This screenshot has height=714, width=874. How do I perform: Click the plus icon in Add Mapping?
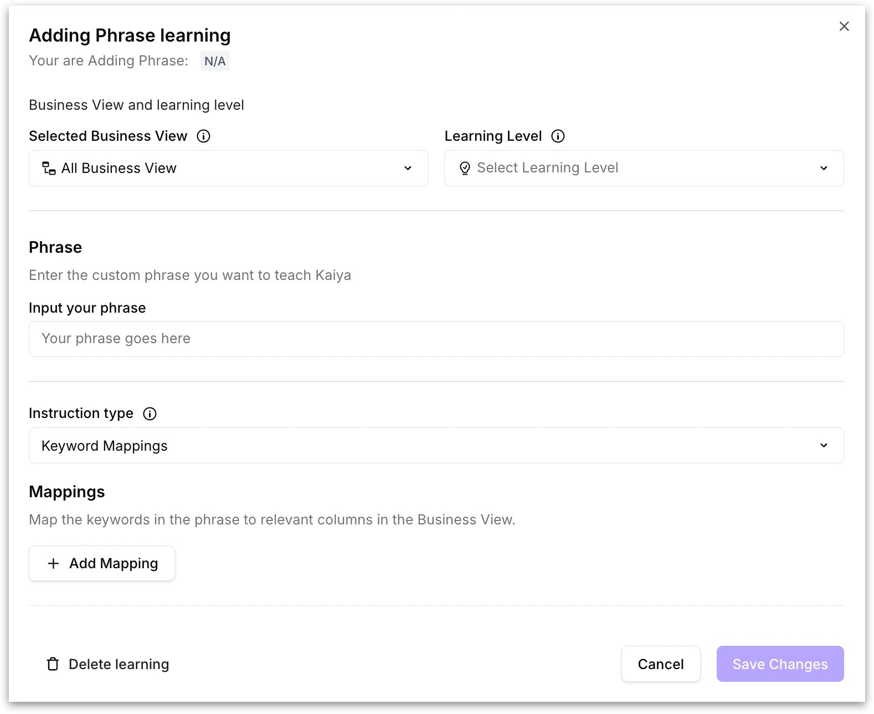[x=54, y=564]
